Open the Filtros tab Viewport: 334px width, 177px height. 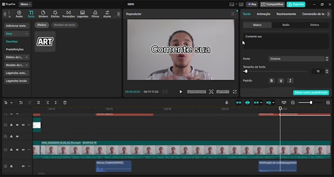[x=95, y=14]
